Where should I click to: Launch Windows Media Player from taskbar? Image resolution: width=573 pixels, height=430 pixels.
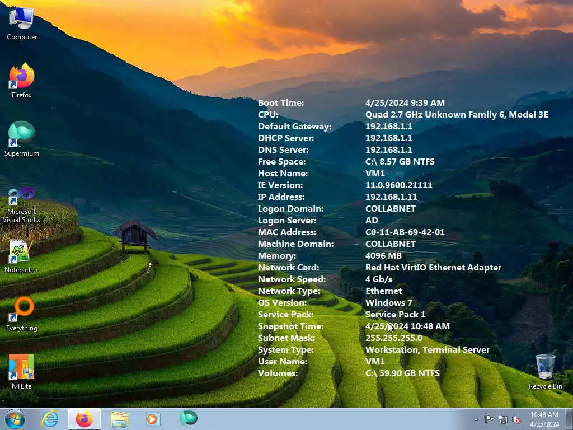(153, 419)
